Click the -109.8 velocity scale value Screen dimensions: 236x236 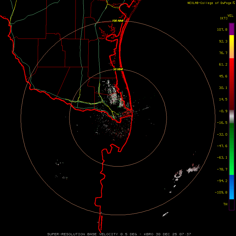click(x=221, y=192)
